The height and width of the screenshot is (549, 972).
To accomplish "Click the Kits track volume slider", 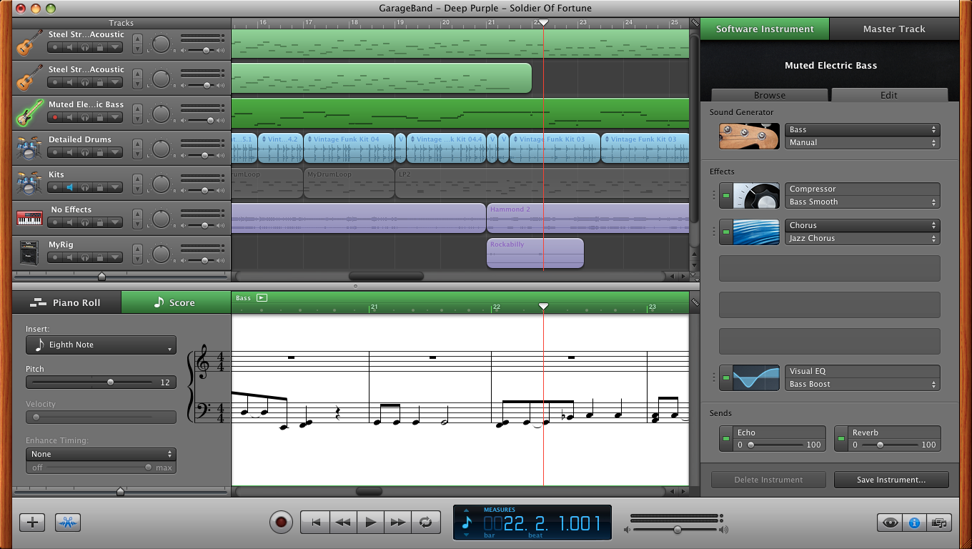I will [x=205, y=190].
